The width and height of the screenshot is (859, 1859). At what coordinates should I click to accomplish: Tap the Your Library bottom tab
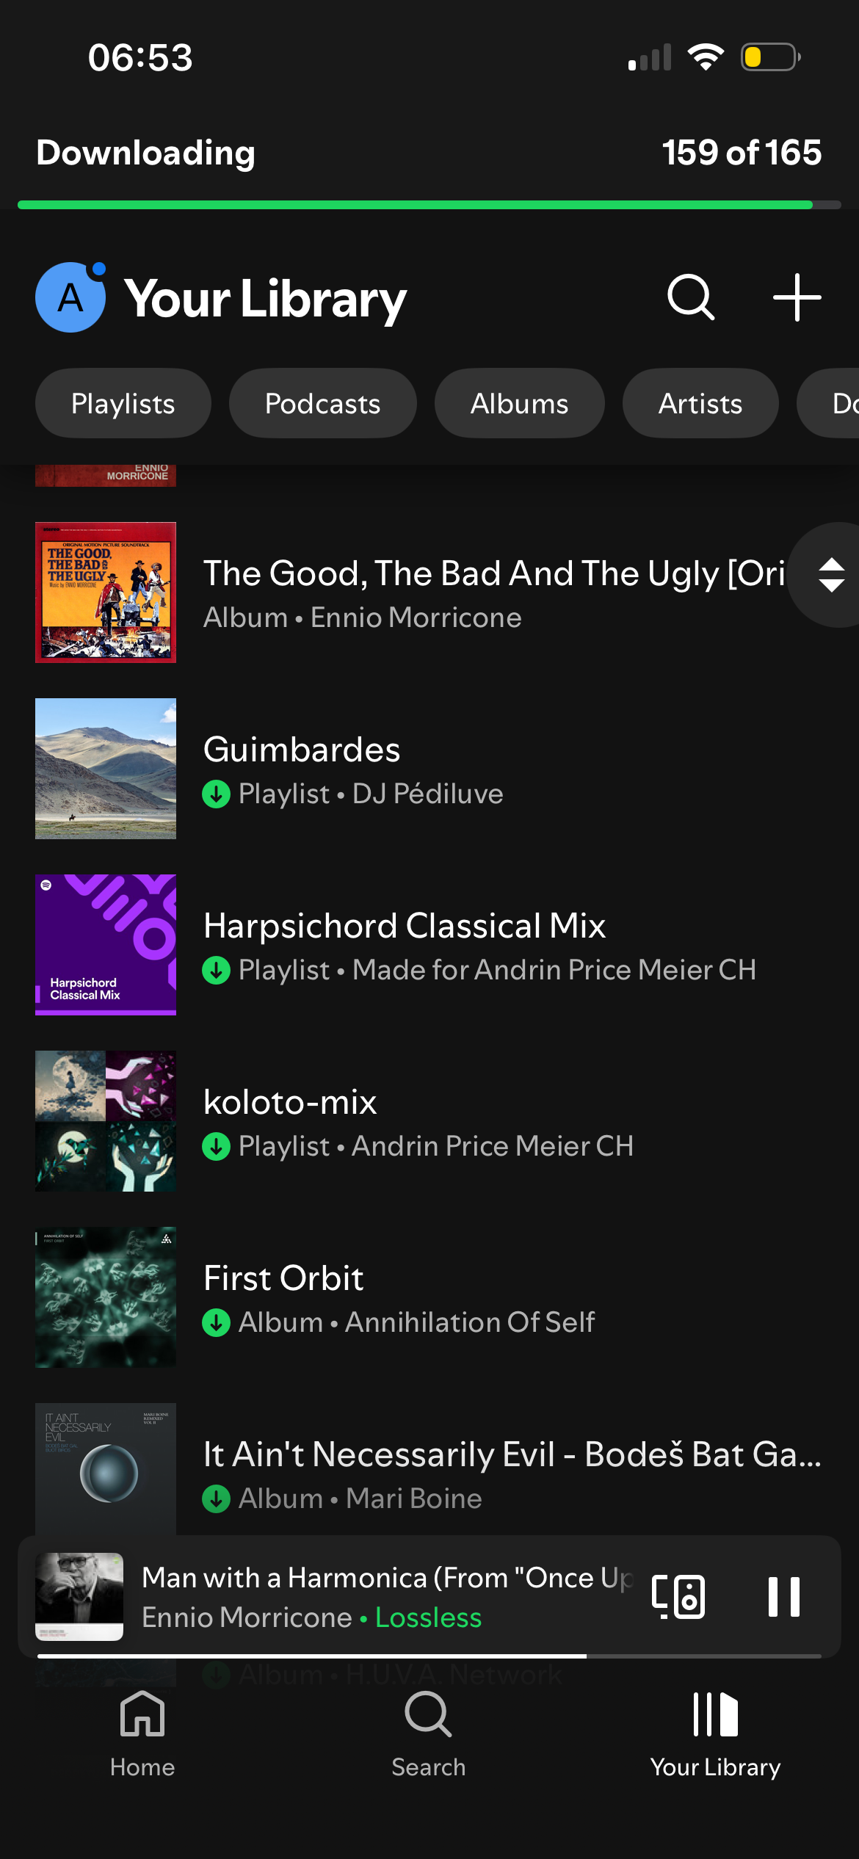[715, 1734]
